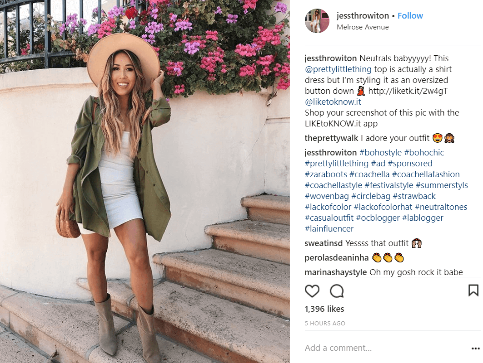This screenshot has height=363, width=483.
Task: Open the #lainfluencer hashtag
Action: coord(329,229)
